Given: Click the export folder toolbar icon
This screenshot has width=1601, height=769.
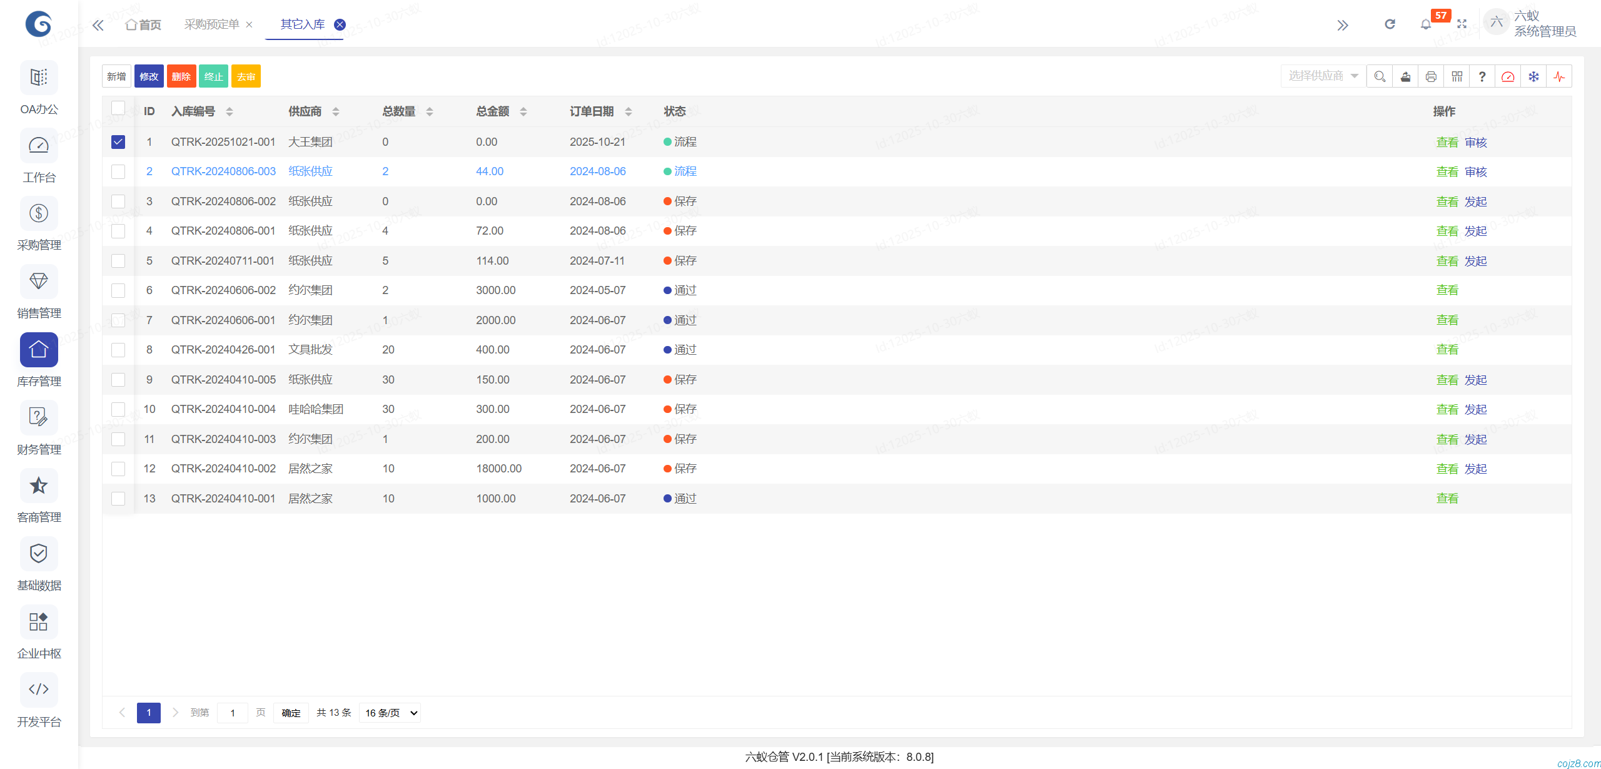Looking at the screenshot, I should point(1405,76).
